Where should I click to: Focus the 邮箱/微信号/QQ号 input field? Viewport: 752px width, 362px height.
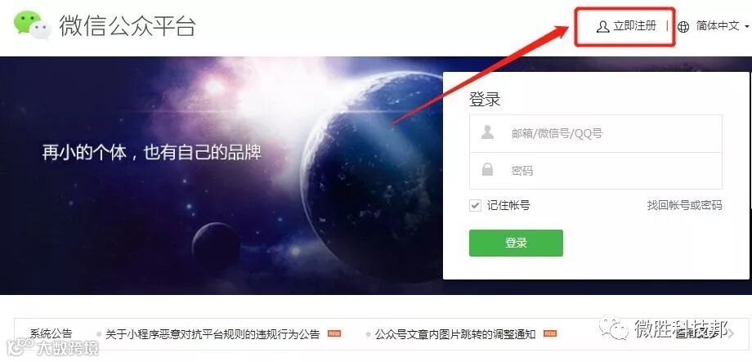click(596, 133)
